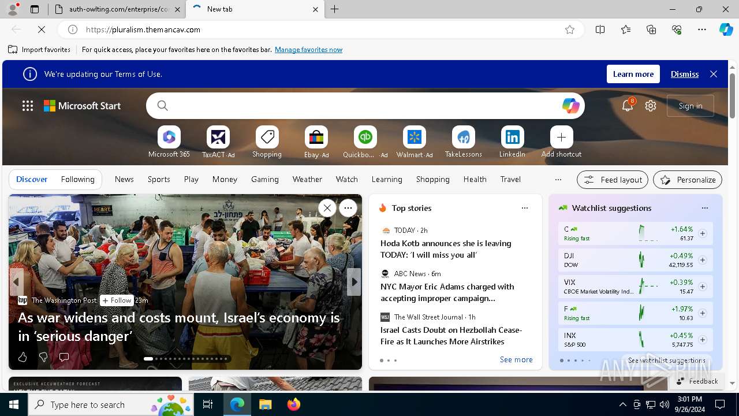This screenshot has height=416, width=739.
Task: Open the Collections icon
Action: (x=651, y=29)
